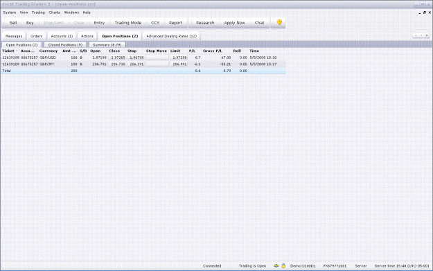433x271 pixels.
Task: Click the Sell toolbar button
Action: pyautogui.click(x=13, y=23)
